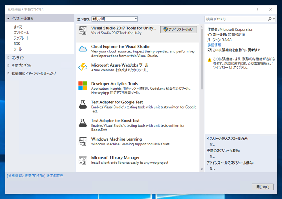Image resolution: width=282 pixels, height=199 pixels.
Task: Click アンインストール(U) button
Action: click(179, 29)
